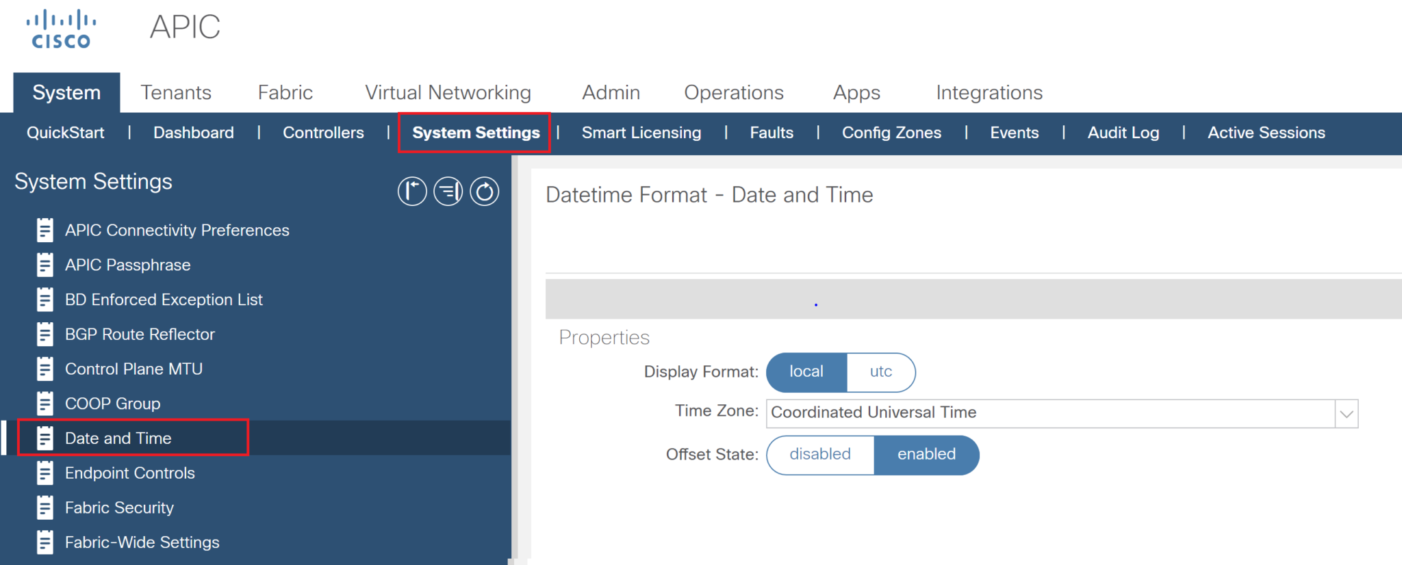The image size is (1402, 565).
Task: Open Smart Licensing submenu
Action: pyautogui.click(x=641, y=133)
